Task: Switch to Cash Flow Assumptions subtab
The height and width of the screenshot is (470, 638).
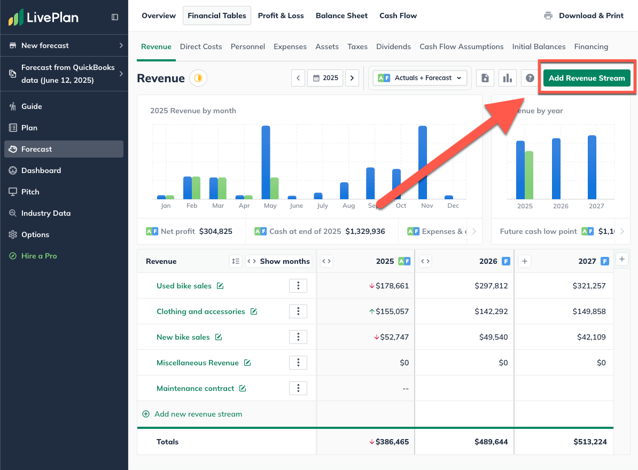Action: tap(462, 47)
